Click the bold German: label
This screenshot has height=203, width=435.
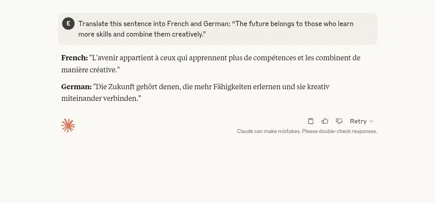[77, 87]
